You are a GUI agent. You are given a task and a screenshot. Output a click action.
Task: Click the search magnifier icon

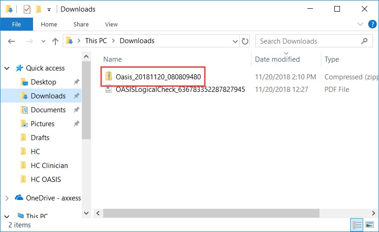(x=364, y=41)
